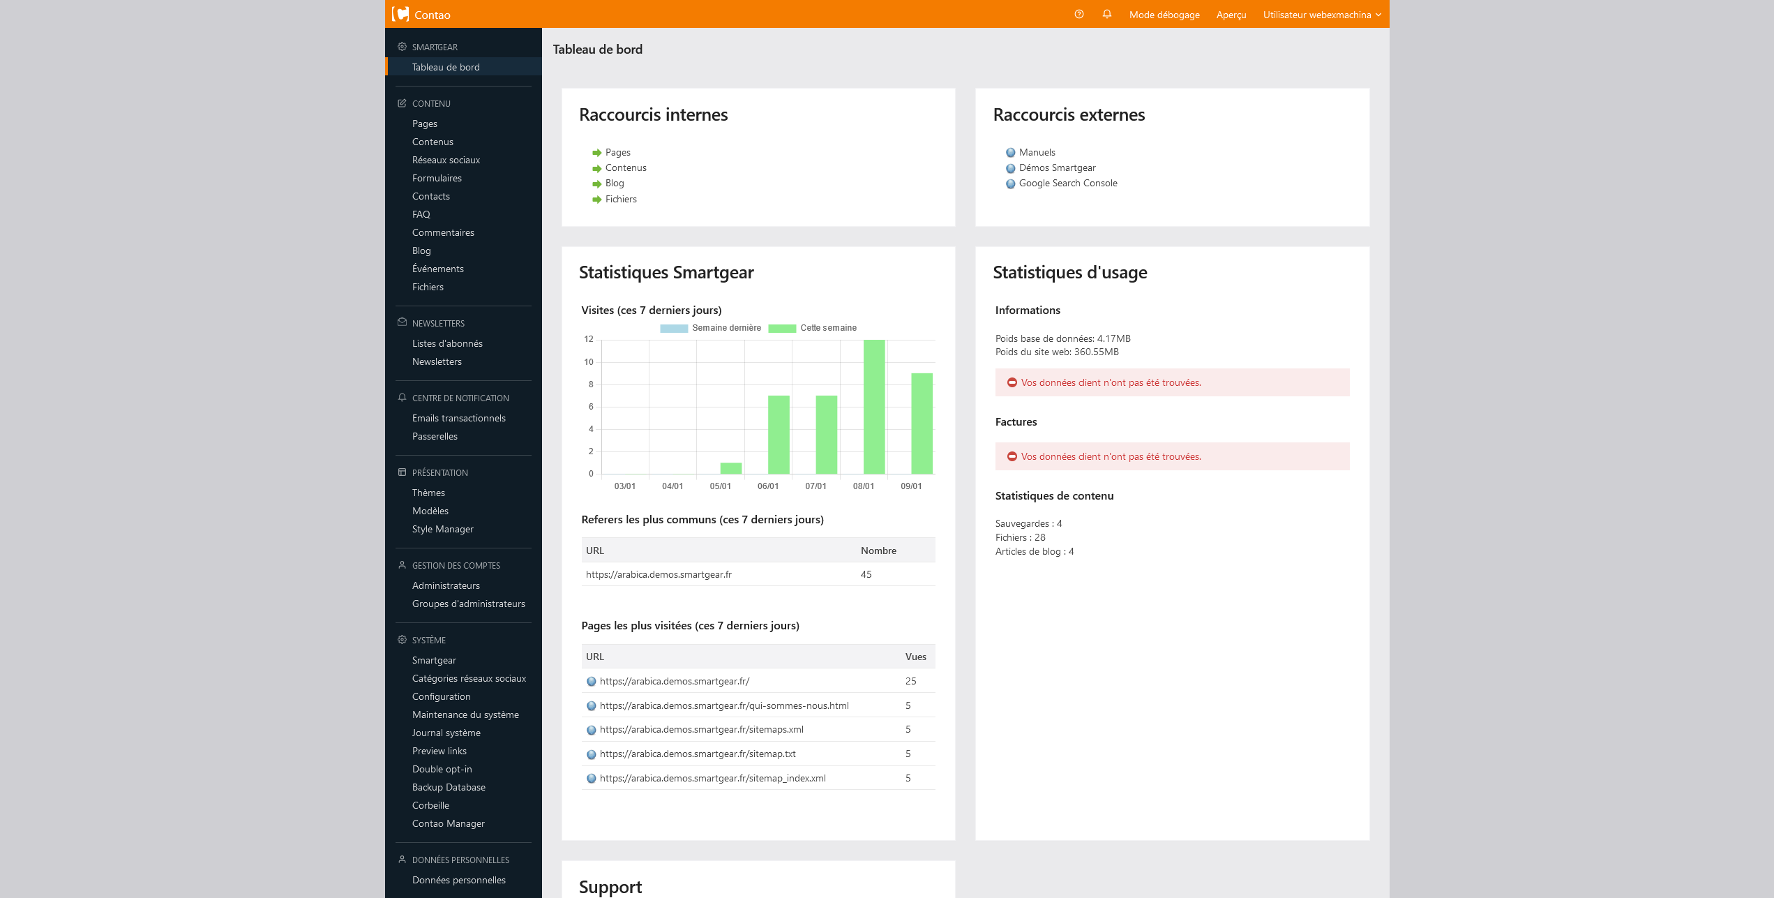Image resolution: width=1774 pixels, height=898 pixels.
Task: Click globe icon beside Démos Smartgear
Action: [x=1010, y=168]
